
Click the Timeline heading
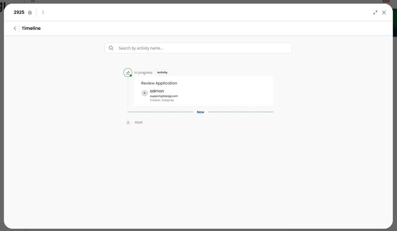pyautogui.click(x=31, y=28)
